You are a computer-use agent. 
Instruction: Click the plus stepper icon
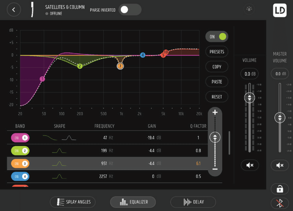point(215,112)
